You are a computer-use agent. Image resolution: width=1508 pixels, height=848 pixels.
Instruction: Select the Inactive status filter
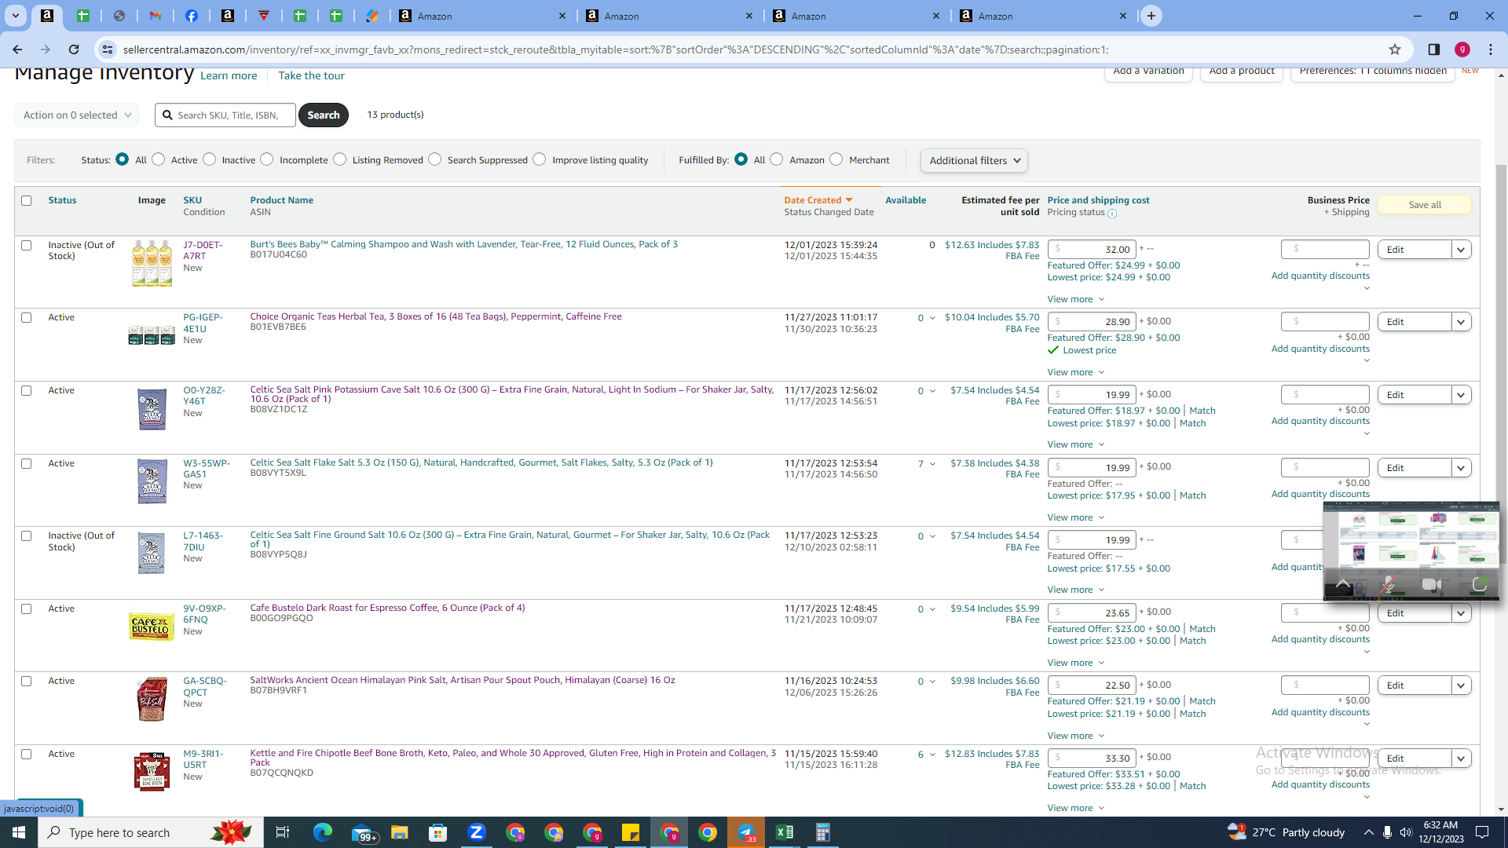pyautogui.click(x=210, y=159)
